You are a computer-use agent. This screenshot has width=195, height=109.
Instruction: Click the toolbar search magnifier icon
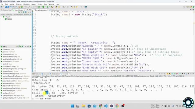184,7
